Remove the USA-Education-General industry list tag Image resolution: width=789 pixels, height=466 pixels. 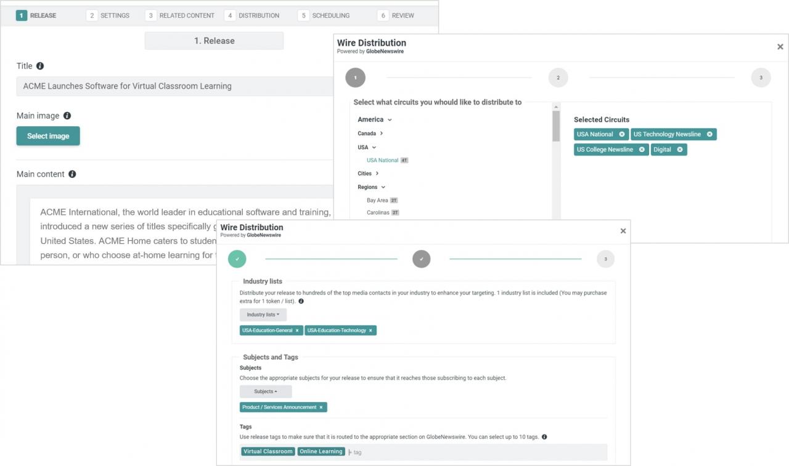coord(297,331)
